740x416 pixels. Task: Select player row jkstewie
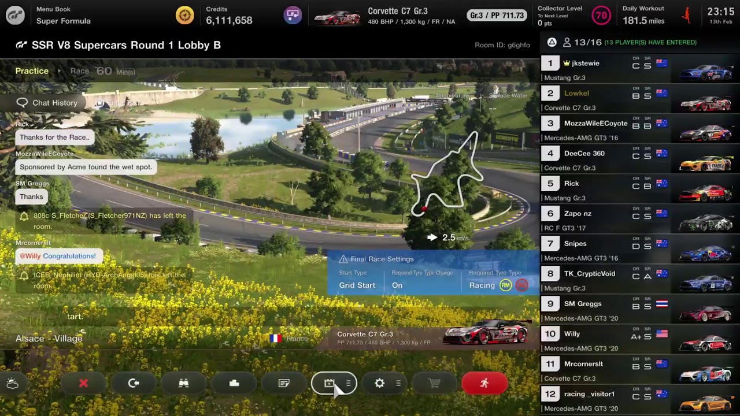(640, 69)
